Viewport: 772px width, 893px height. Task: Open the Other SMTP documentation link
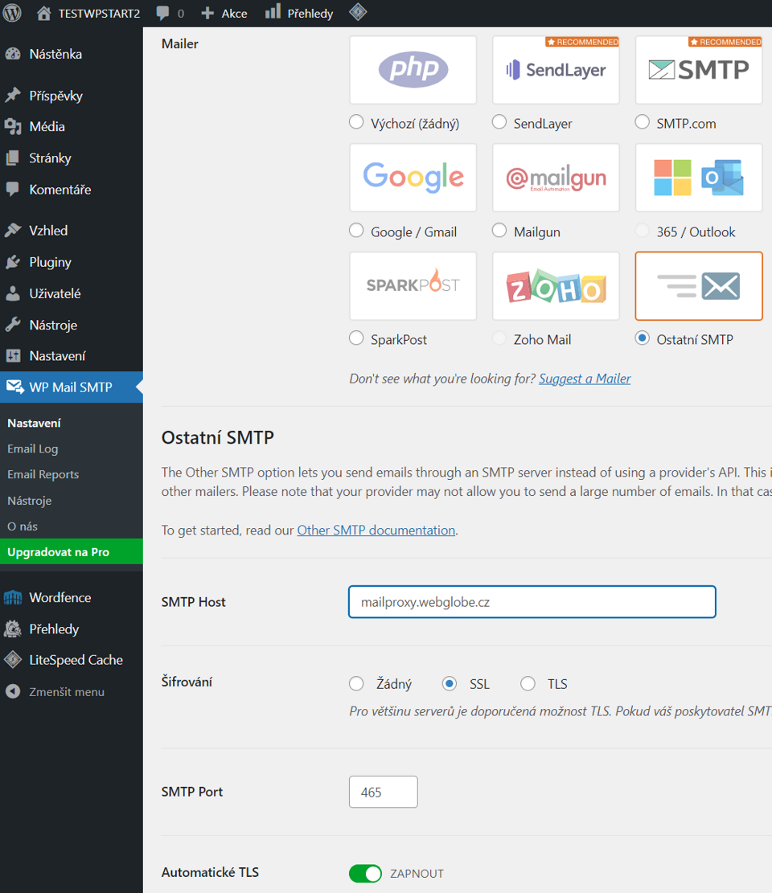pyautogui.click(x=376, y=530)
